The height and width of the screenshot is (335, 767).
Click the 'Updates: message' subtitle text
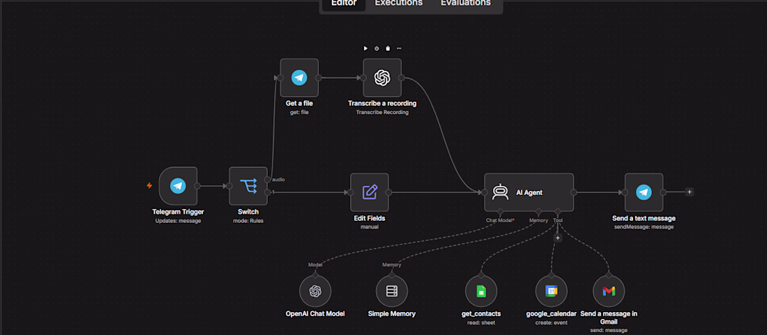pyautogui.click(x=178, y=221)
